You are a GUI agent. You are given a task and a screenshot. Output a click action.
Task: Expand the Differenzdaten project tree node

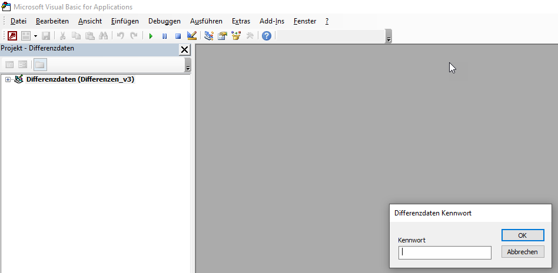[x=8, y=80]
